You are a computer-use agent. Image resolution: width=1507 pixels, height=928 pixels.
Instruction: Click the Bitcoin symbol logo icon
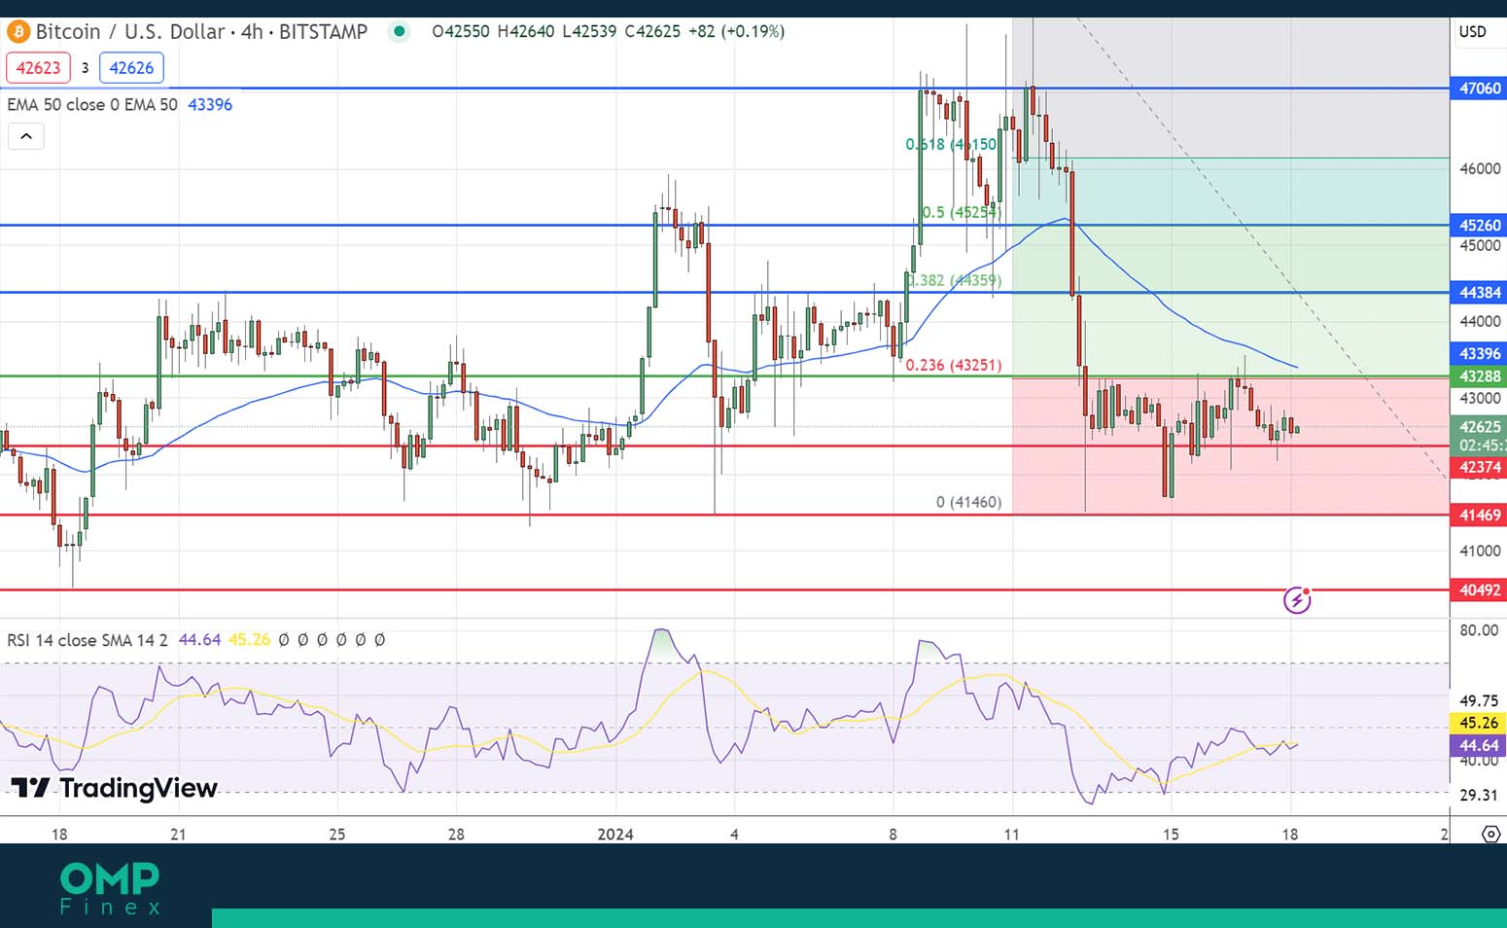18,32
